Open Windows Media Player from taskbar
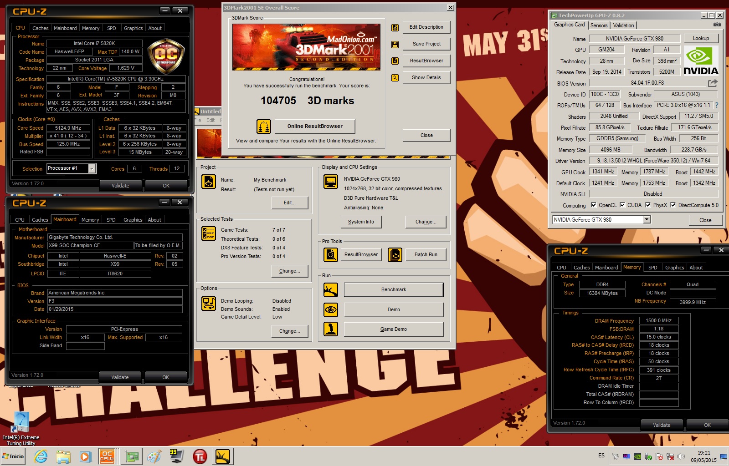Screen dimensions: 729x466 tap(85, 456)
